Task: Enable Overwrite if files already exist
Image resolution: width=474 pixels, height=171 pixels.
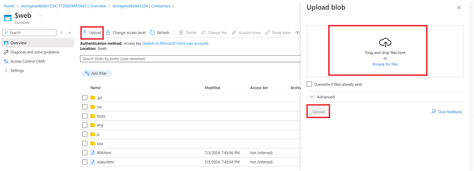Action: coord(309,85)
